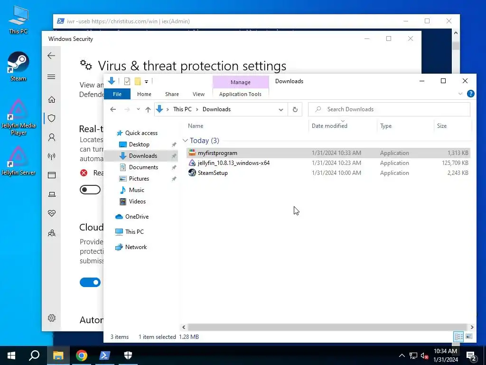The height and width of the screenshot is (365, 486).
Task: Open App & browser control icon
Action: tap(52, 175)
